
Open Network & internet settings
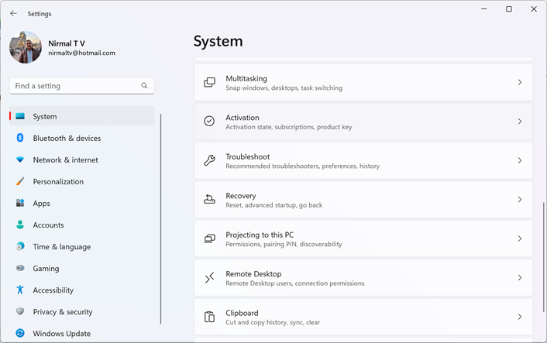[x=82, y=159]
